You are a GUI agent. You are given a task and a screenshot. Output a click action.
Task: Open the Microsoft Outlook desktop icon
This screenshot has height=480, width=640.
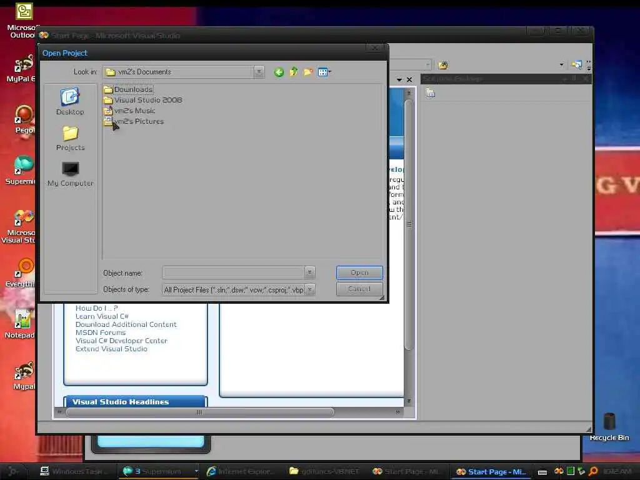(x=23, y=21)
